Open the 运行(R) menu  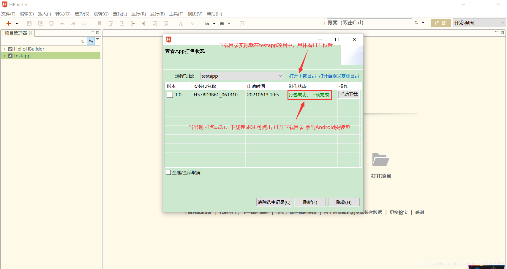(138, 14)
